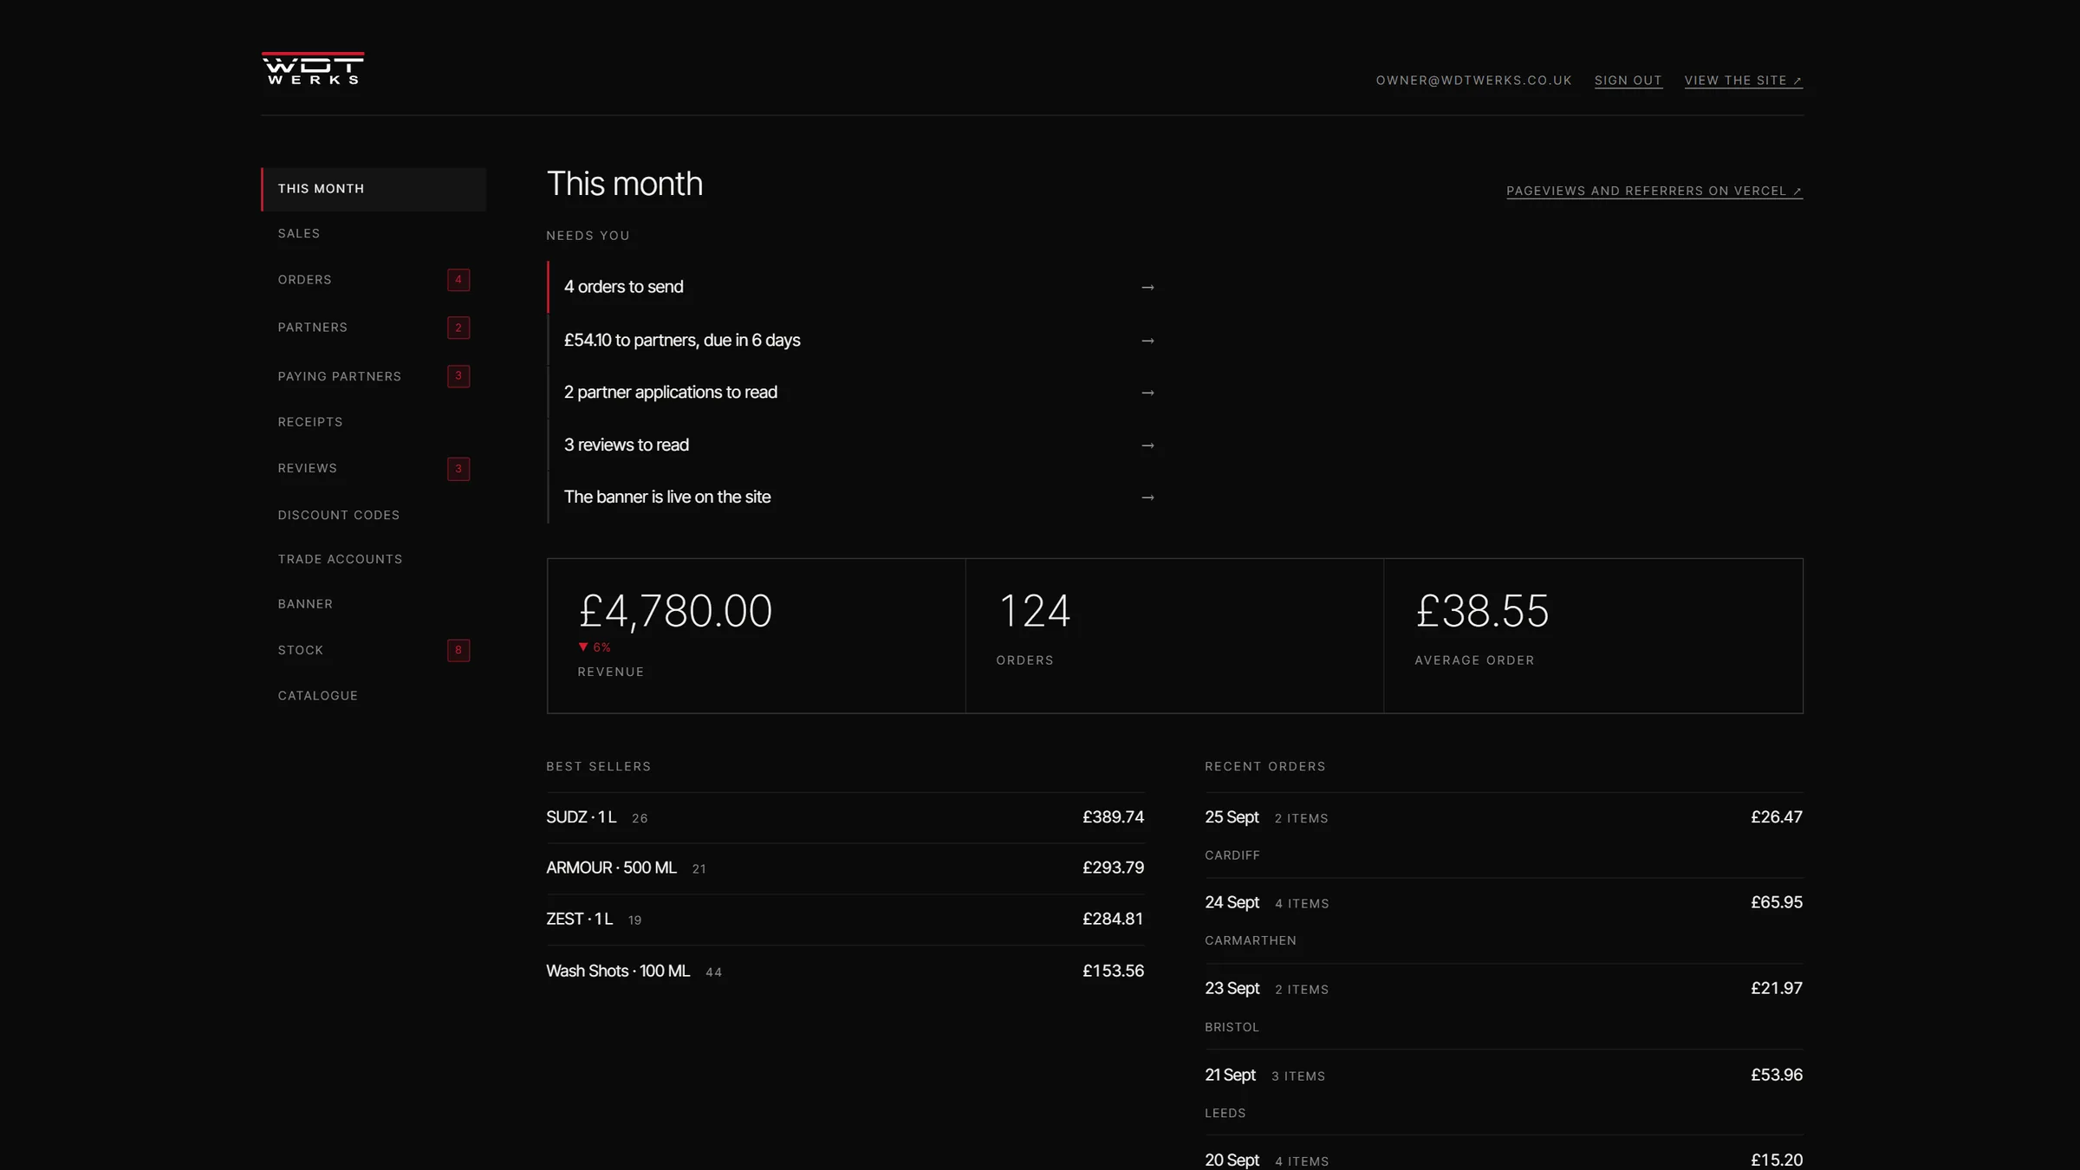Image resolution: width=2080 pixels, height=1170 pixels.
Task: Open the WDT Werks logo
Action: pyautogui.click(x=313, y=68)
